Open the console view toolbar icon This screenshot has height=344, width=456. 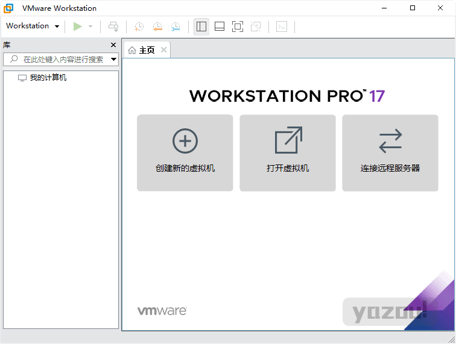pyautogui.click(x=282, y=27)
